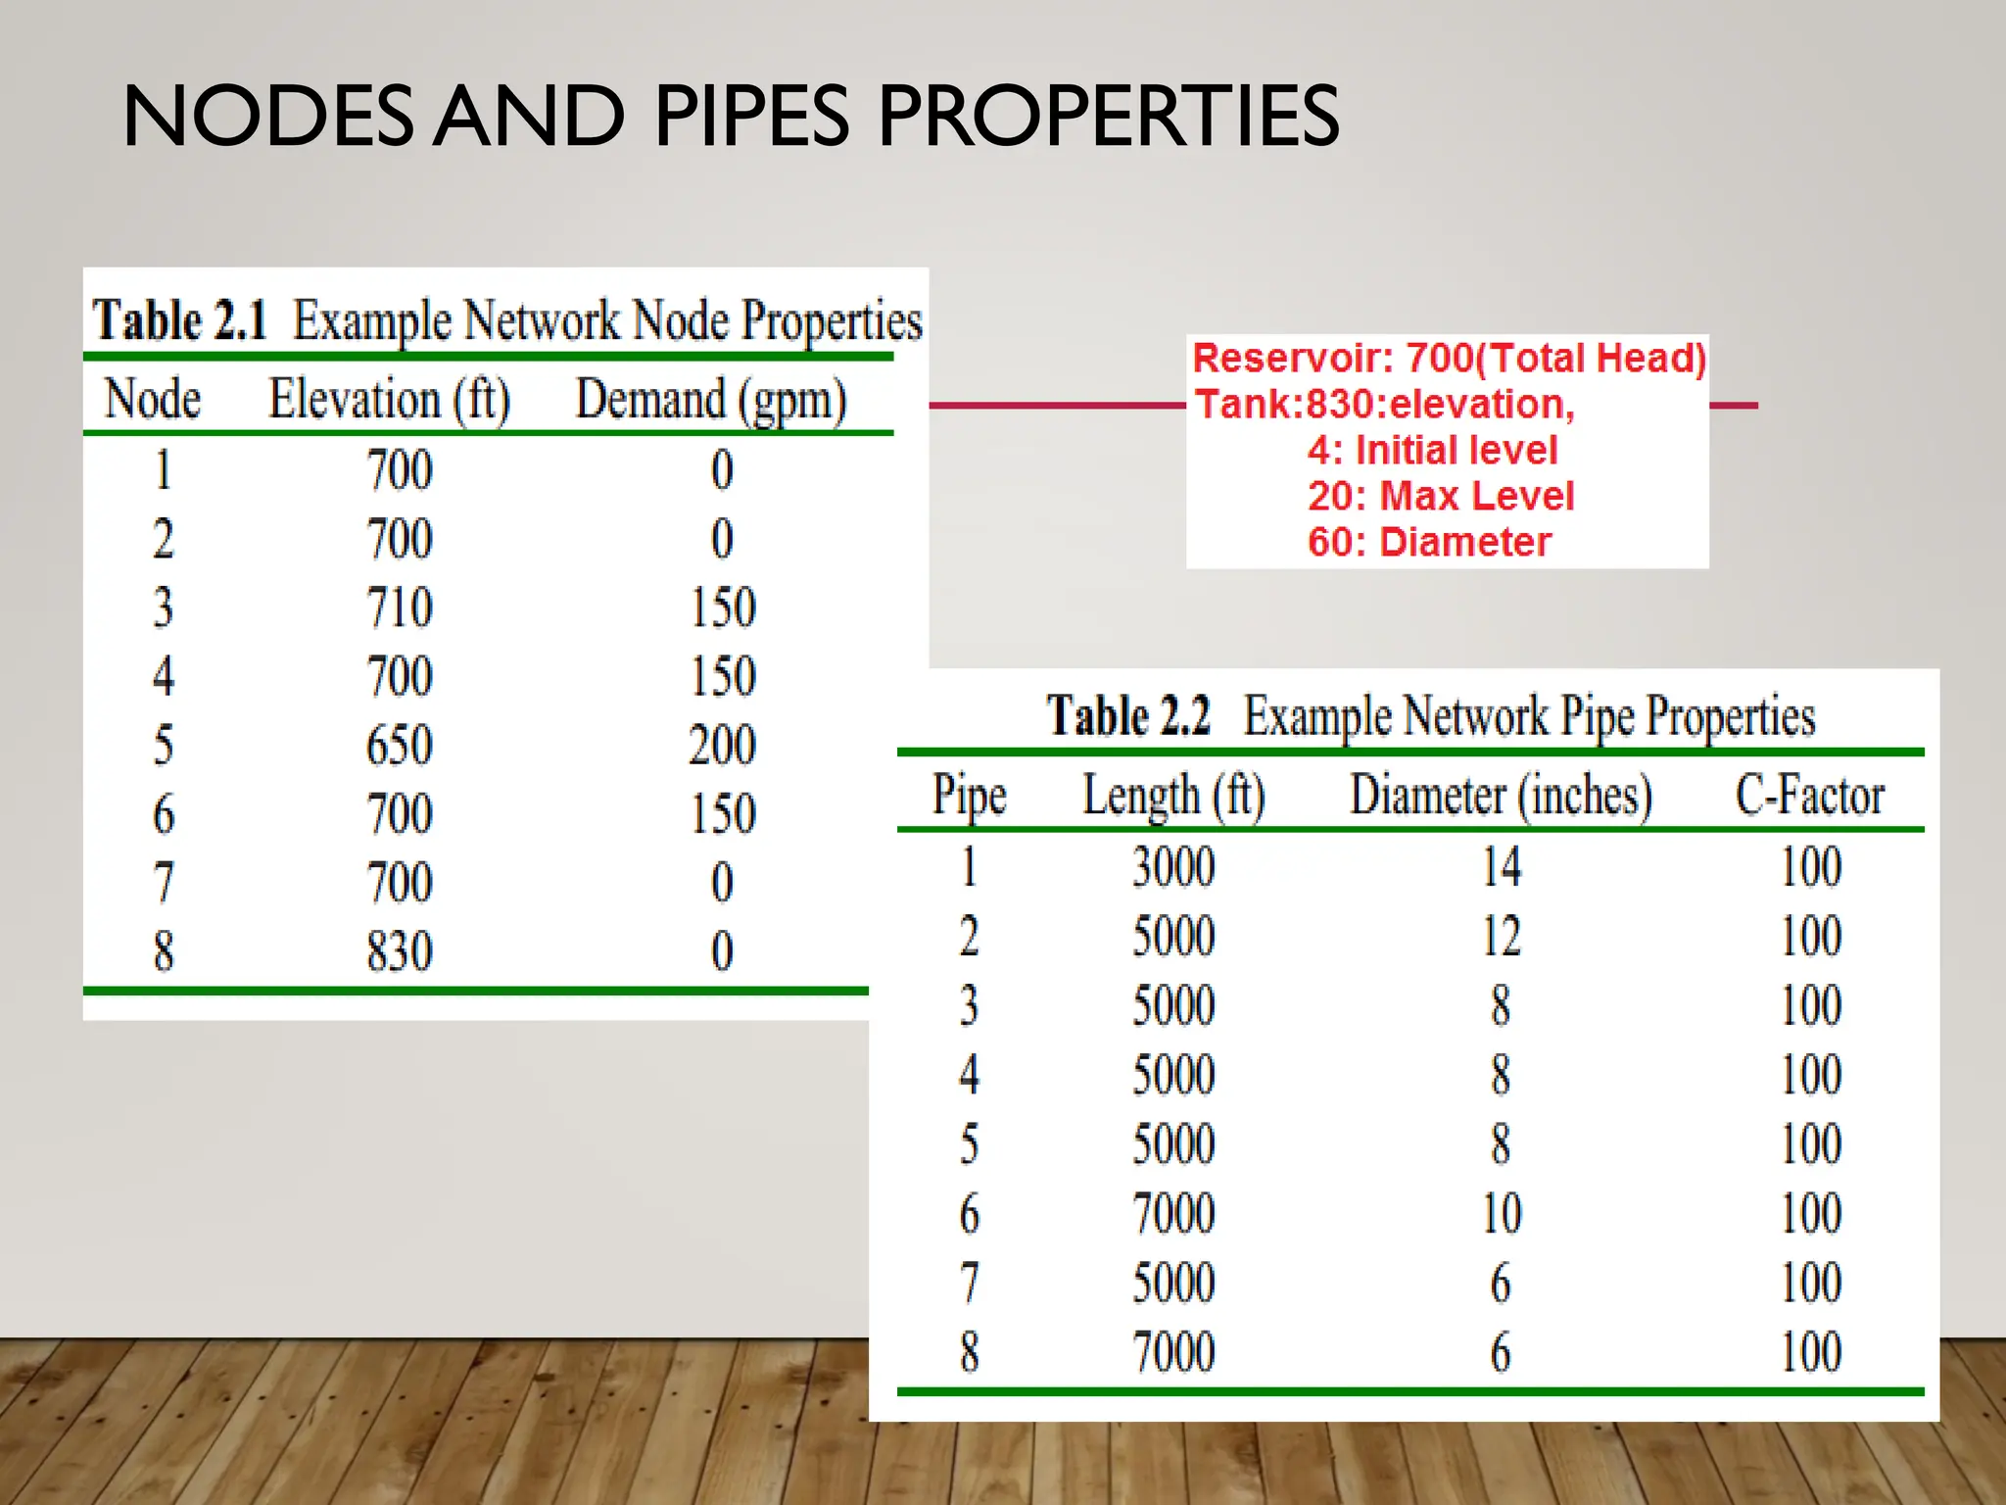Select demand '150' in node 3 row
This screenshot has height=1505, width=2006.
click(723, 607)
